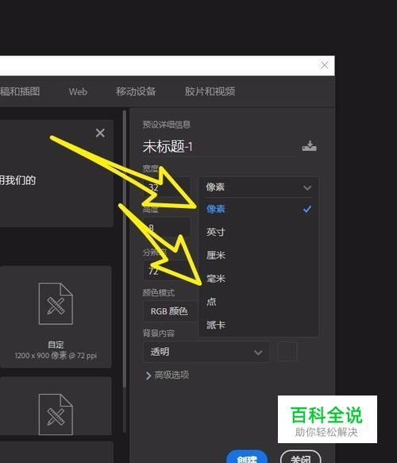Choose 像素 in the unit list
Screen dimensions: 397x463
click(x=258, y=209)
